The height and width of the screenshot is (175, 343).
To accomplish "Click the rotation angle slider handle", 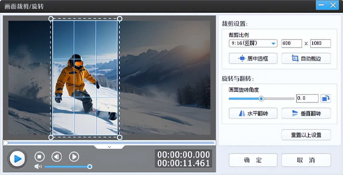I will coord(261,98).
